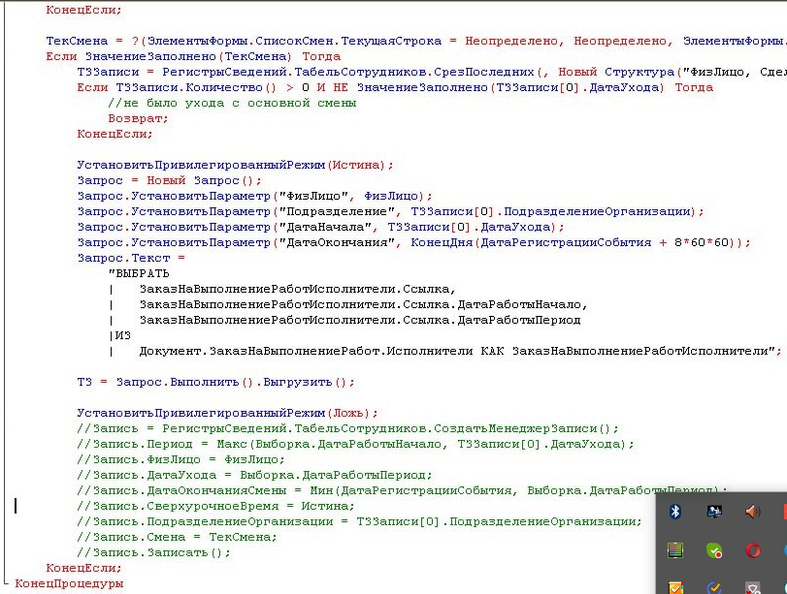787x594 pixels.
Task: Click the volume speaker tray icon
Action: point(752,511)
